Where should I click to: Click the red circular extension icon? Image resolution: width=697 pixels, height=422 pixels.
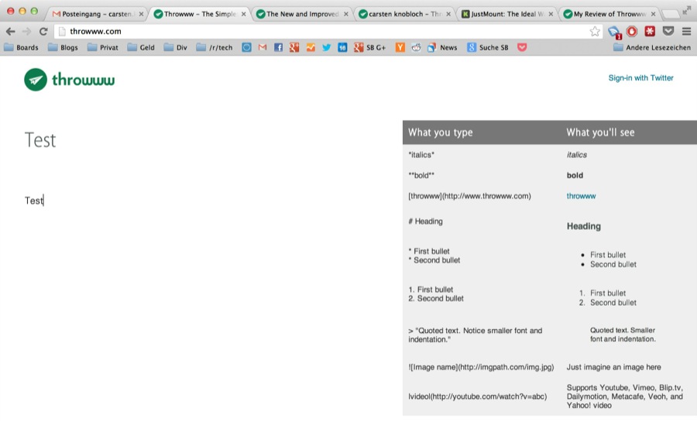click(632, 31)
